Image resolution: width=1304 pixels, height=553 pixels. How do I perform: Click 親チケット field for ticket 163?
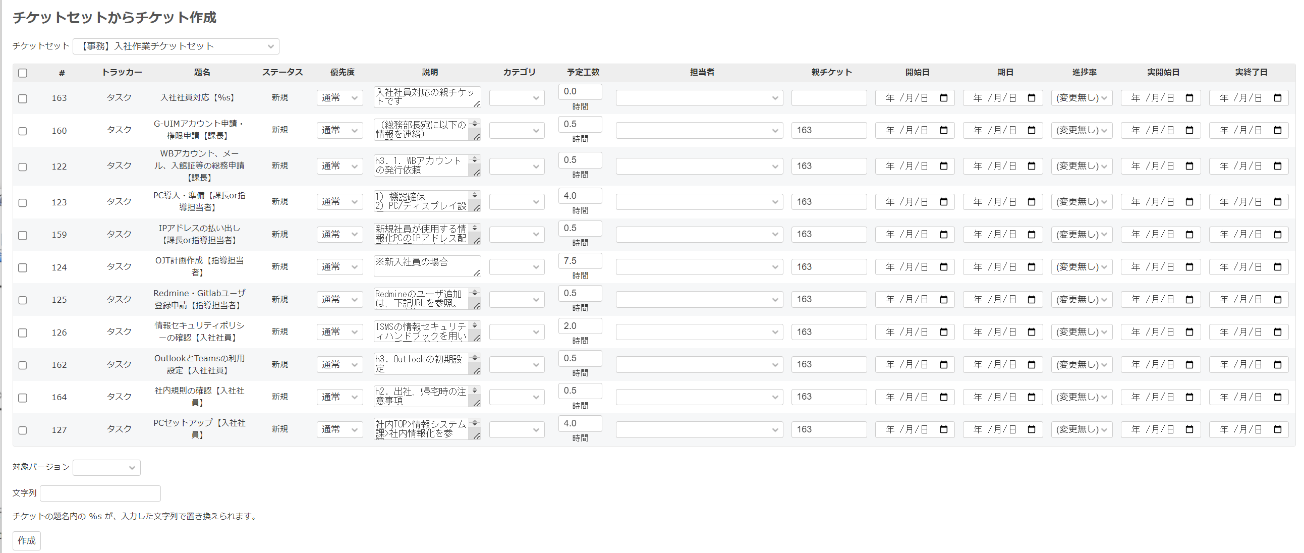tap(829, 98)
